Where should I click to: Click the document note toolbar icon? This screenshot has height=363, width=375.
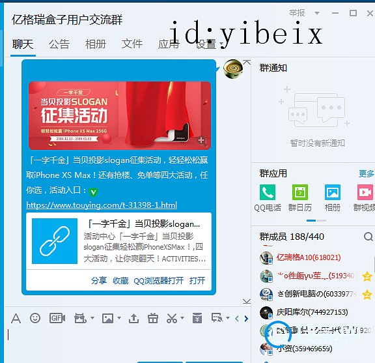click(197, 318)
